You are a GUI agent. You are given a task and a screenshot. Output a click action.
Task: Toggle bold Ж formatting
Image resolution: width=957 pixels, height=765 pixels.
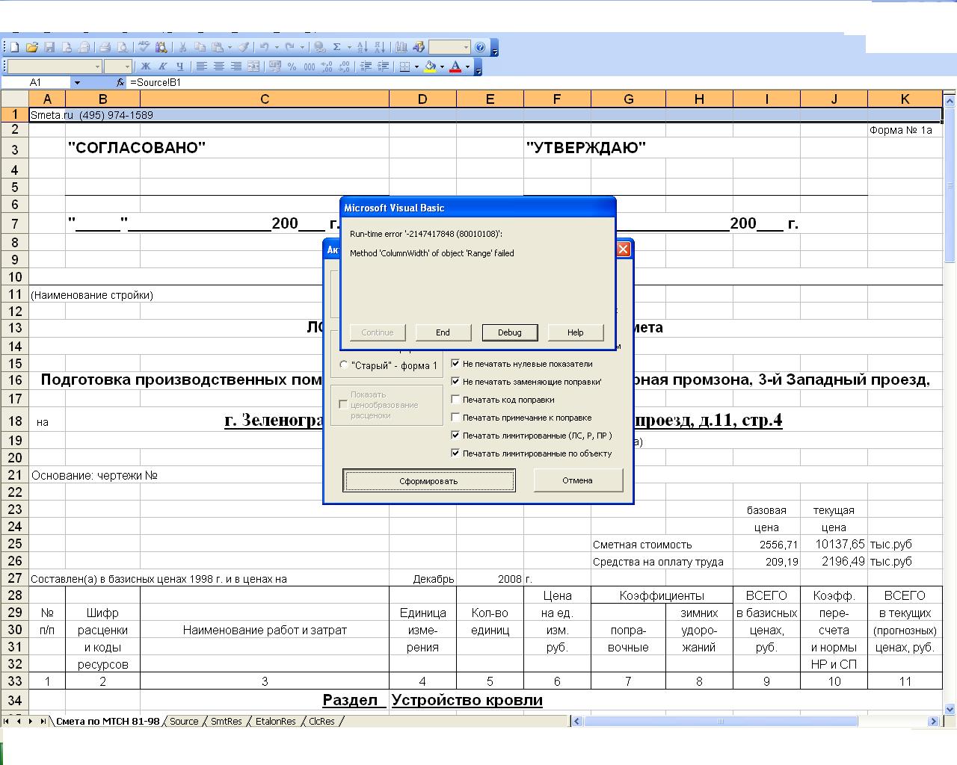pos(146,66)
